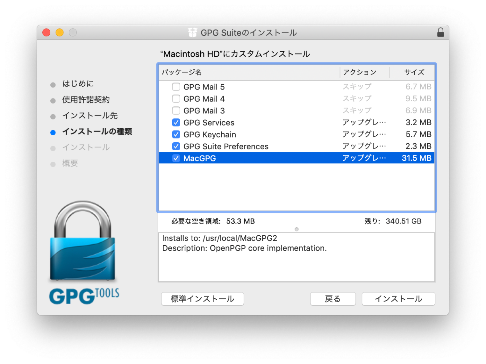Click the 31.5 MB size value
Image resolution: width=486 pixels, height=364 pixels.
pyautogui.click(x=417, y=158)
